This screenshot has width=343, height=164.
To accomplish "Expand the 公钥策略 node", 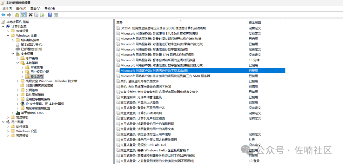I will click(17, 90).
